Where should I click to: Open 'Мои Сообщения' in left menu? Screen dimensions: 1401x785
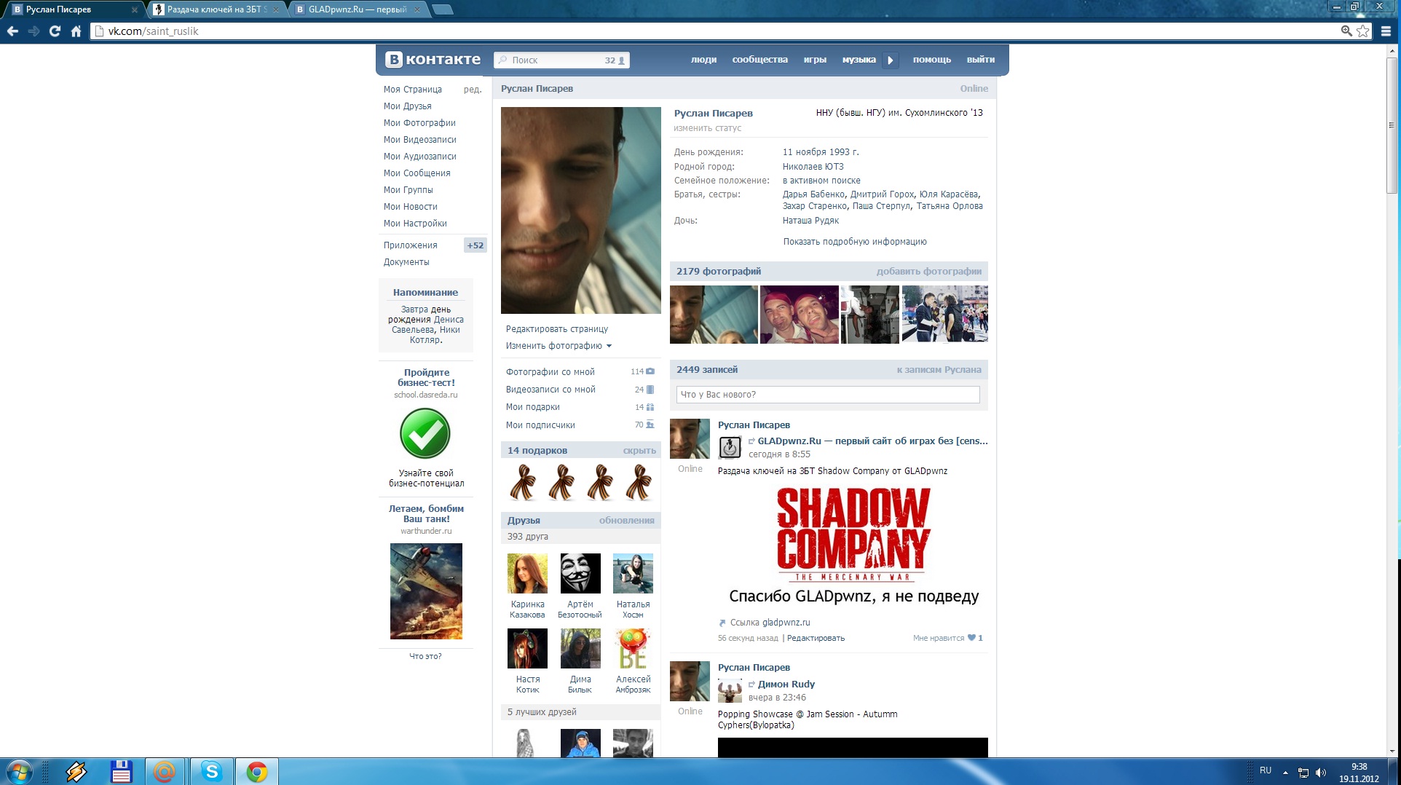click(417, 173)
